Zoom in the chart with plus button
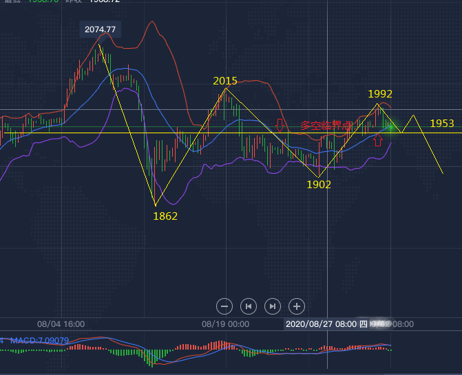The width and height of the screenshot is (462, 375). 297,306
